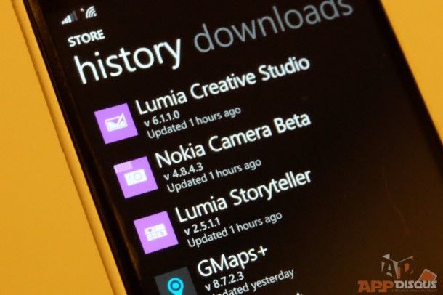Tap the Nokia Camera Beta camera icon
The height and width of the screenshot is (295, 443).
136,177
